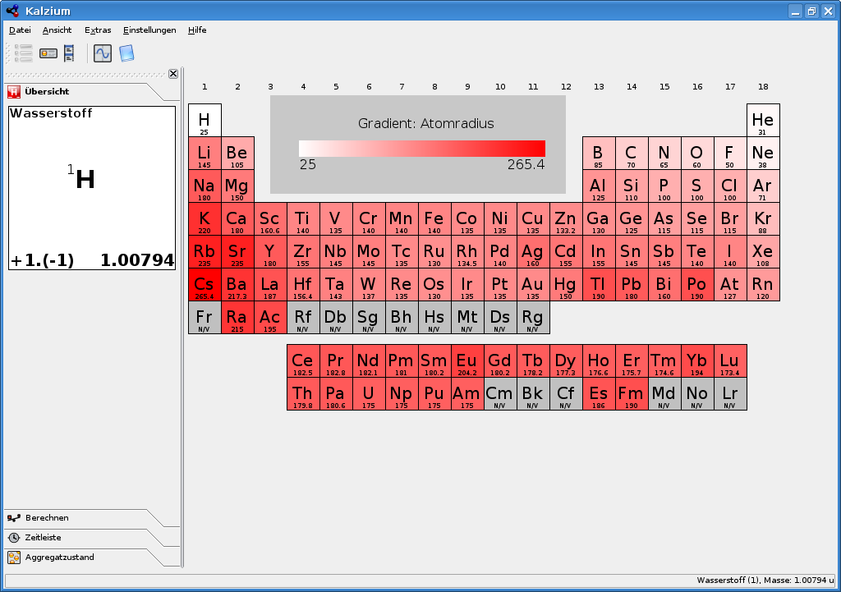Viewport: 841px width, 592px height.
Task: Click the Wasserstoff name in overview card
Action: [x=51, y=113]
